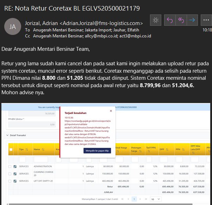Click the Reply arrow icon

170,20
